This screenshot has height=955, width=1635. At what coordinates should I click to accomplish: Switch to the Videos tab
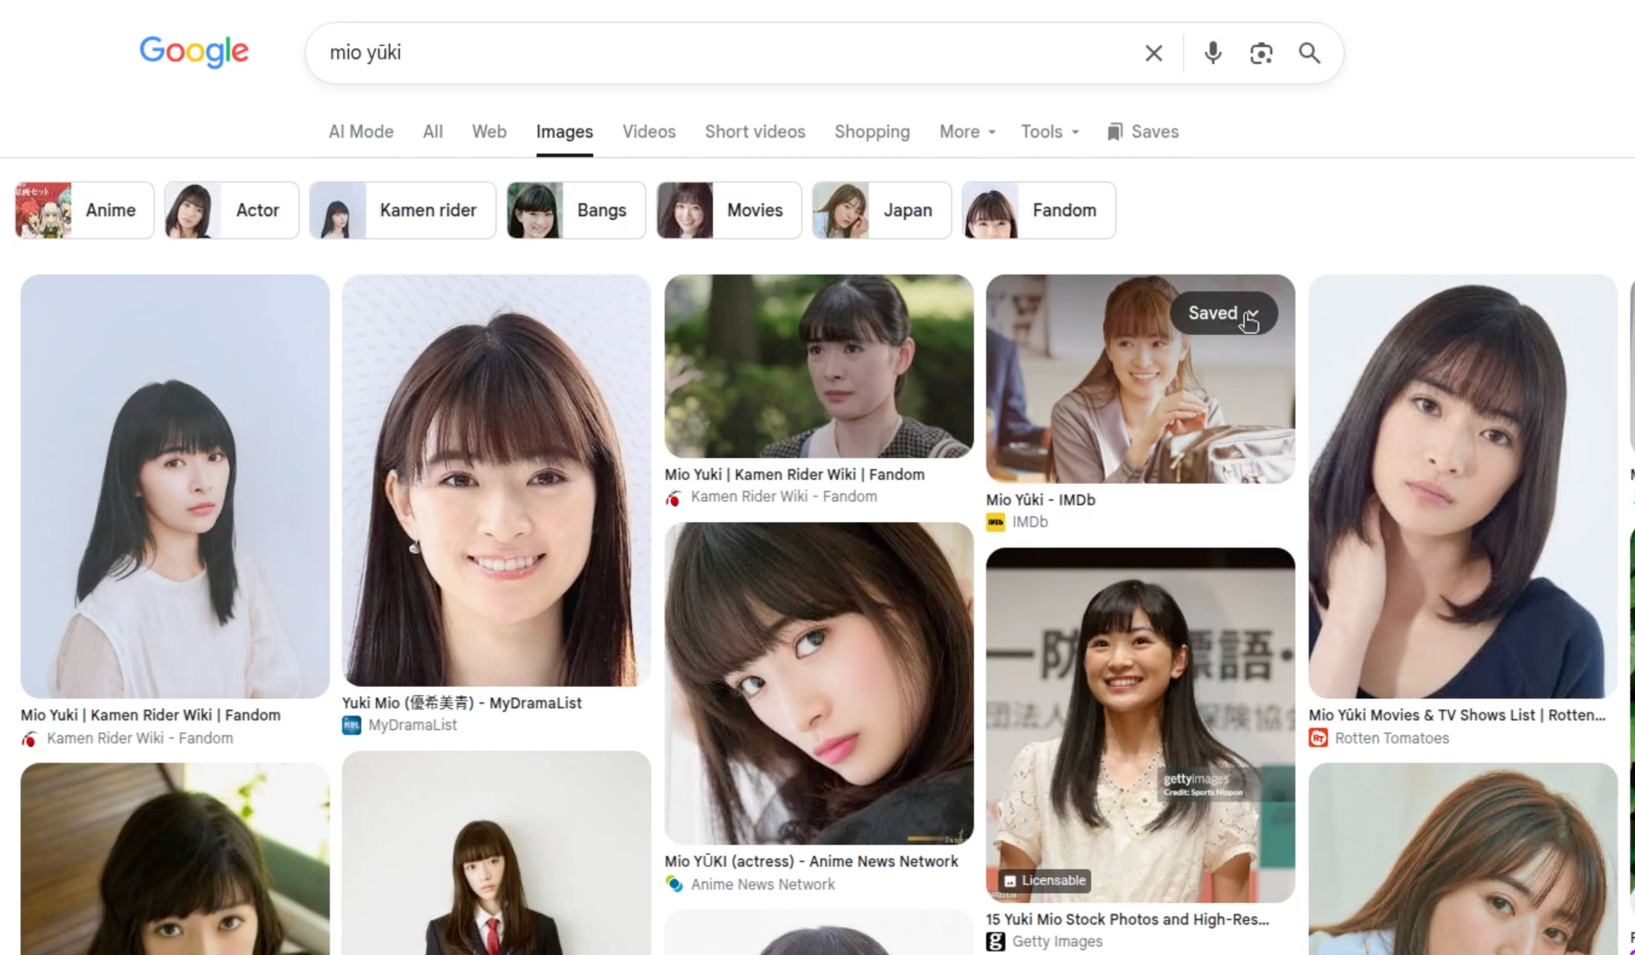[649, 132]
